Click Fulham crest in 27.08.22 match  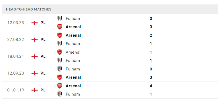pos(60,44)
